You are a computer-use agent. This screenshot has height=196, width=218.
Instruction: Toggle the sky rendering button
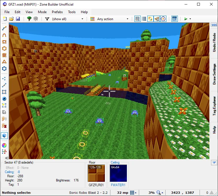pyautogui.click(x=175, y=19)
